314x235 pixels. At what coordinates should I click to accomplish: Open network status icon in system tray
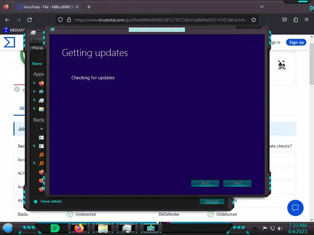coord(273,228)
